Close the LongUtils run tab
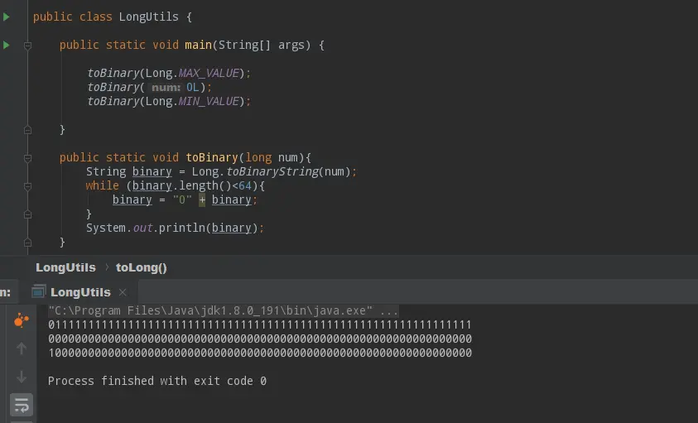 click(x=123, y=292)
